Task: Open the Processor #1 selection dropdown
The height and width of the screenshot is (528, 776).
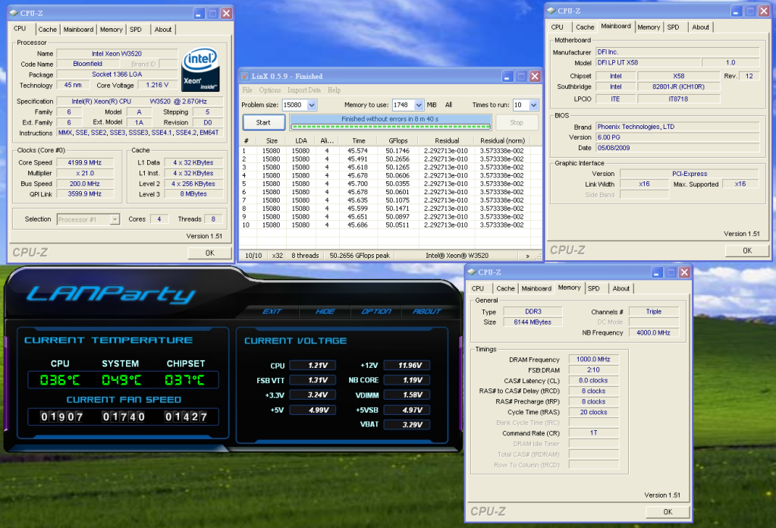Action: (x=115, y=219)
